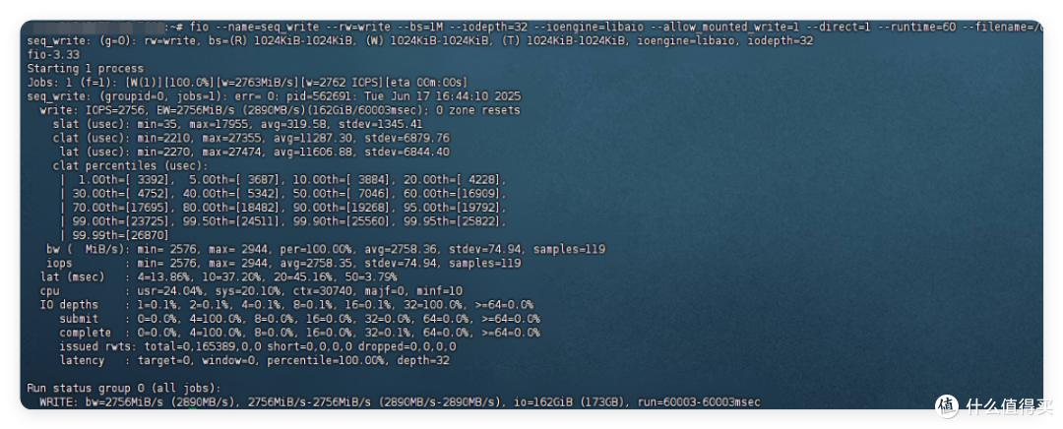Click the 'complete' row label
This screenshot has height=429, width=1063.
[x=86, y=333]
